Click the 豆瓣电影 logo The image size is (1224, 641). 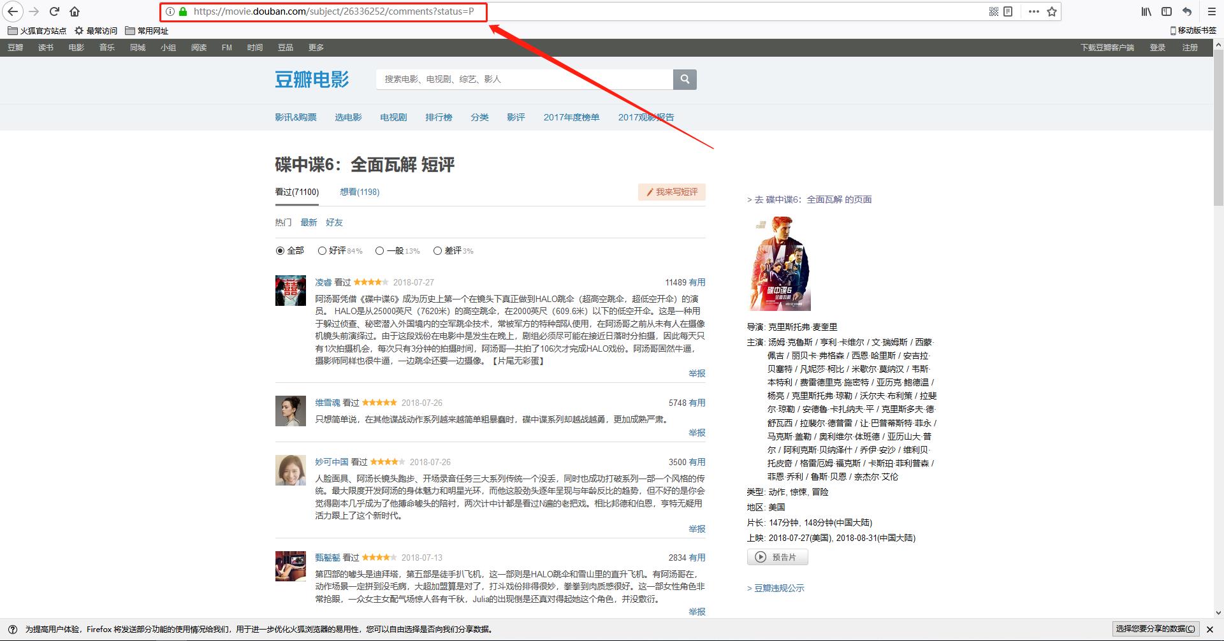312,80
